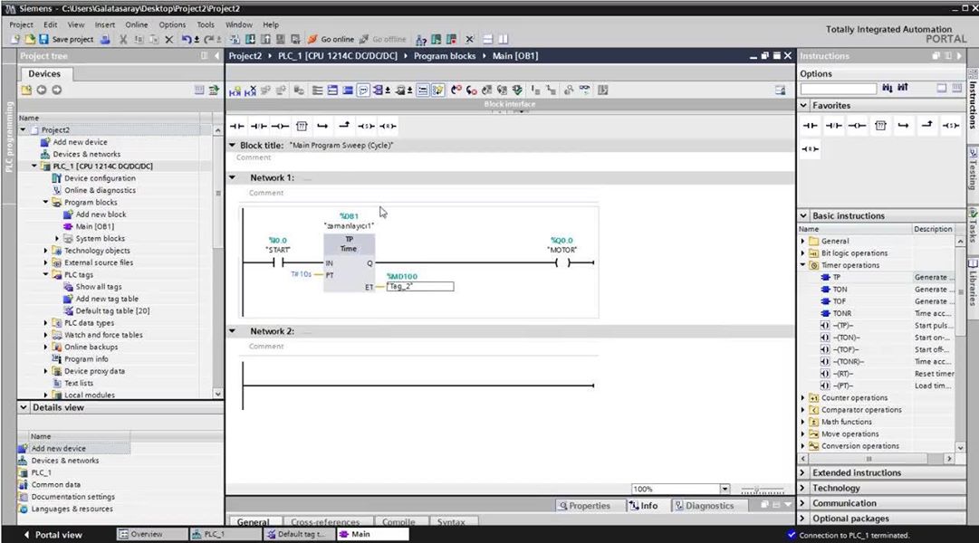Collapse Network 1 with its triangle
Viewport: 979px width, 543px height.
click(x=233, y=178)
